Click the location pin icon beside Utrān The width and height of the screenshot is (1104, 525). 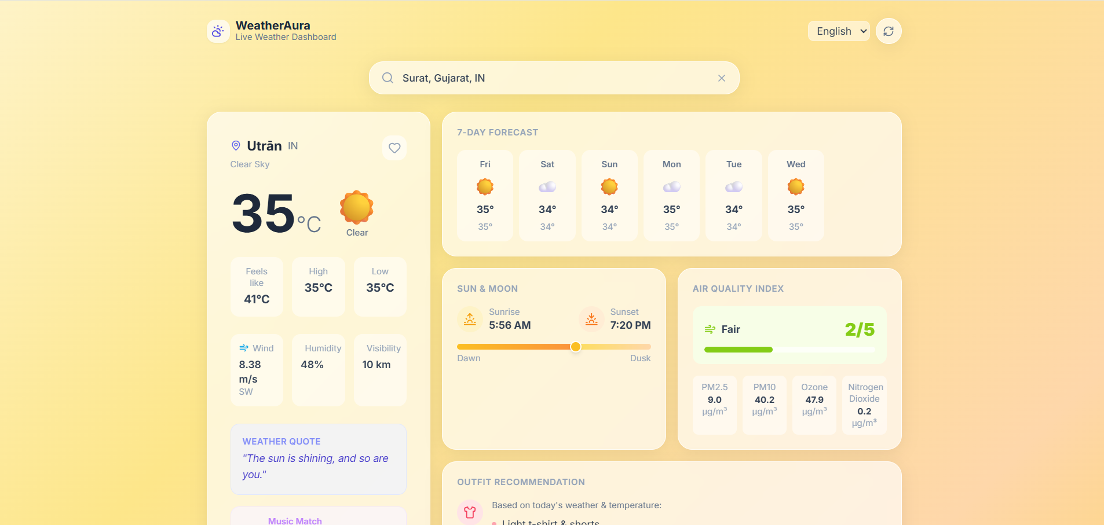tap(236, 145)
